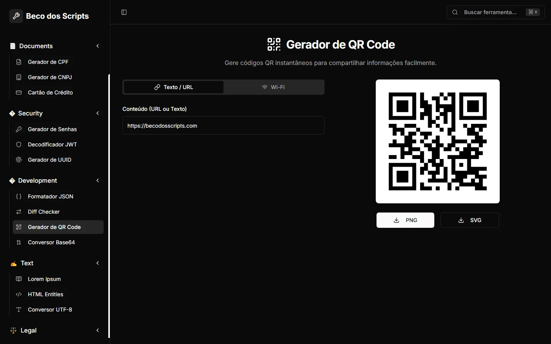
Task: Click the Diff Checker arrows icon
Action: [x=19, y=212]
